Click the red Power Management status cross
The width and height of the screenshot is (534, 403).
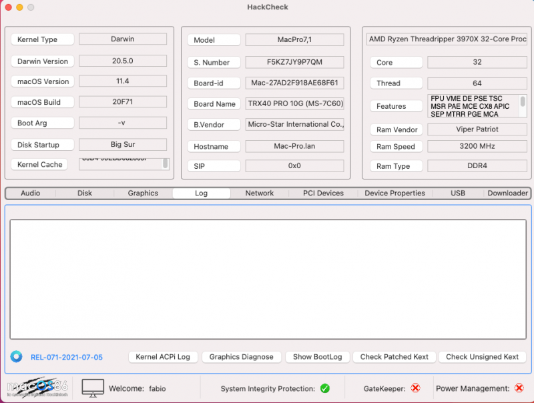click(x=519, y=388)
